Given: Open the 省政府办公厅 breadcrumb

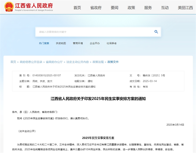Looking at the screenshot, I should click(54, 62).
